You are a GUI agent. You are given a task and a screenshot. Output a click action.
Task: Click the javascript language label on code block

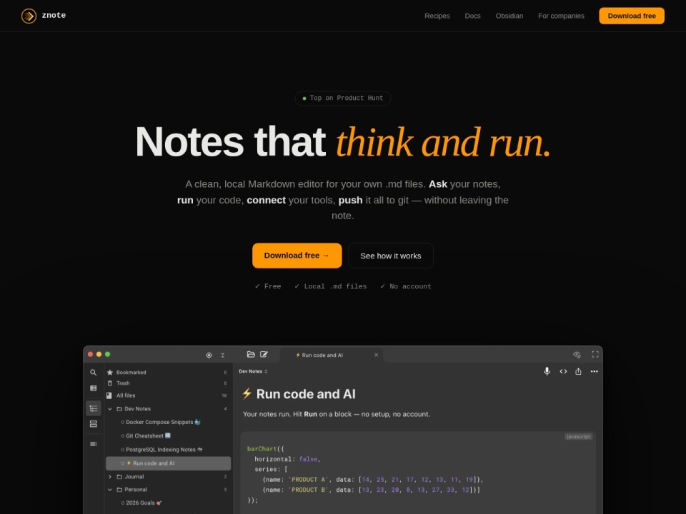tap(578, 437)
